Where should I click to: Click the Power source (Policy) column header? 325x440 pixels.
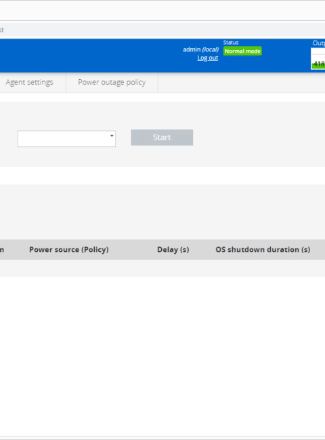click(x=69, y=250)
